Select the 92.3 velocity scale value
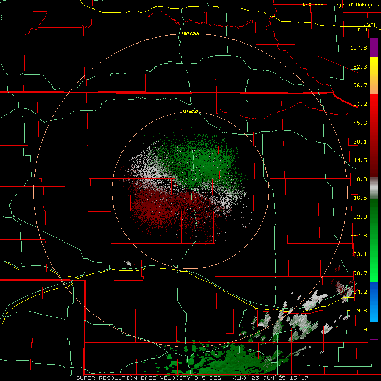381x381 pixels. pyautogui.click(x=360, y=66)
